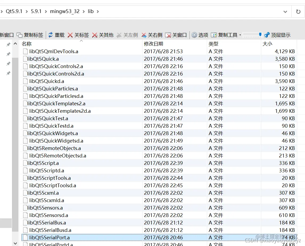Image resolution: width=305 pixels, height=246 pixels.
Task: Select file icon of libQt5QmlDevTools.a
Action: click(25, 51)
